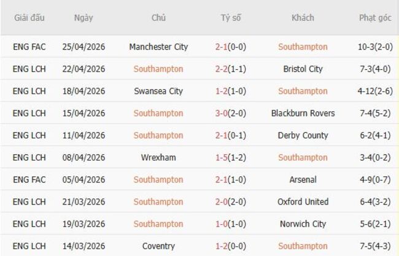Click the Norwich City team name
399x256 pixels.
pyautogui.click(x=303, y=224)
